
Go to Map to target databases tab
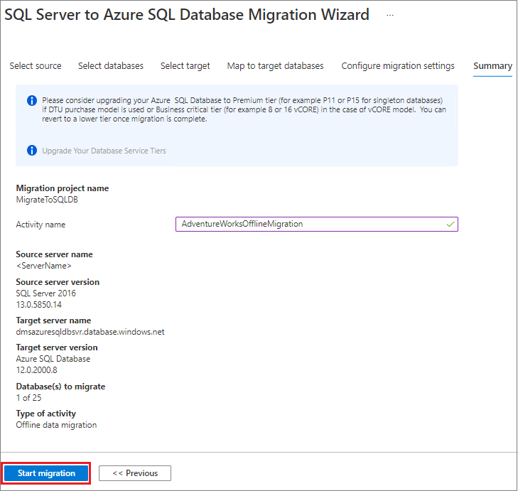pyautogui.click(x=275, y=66)
